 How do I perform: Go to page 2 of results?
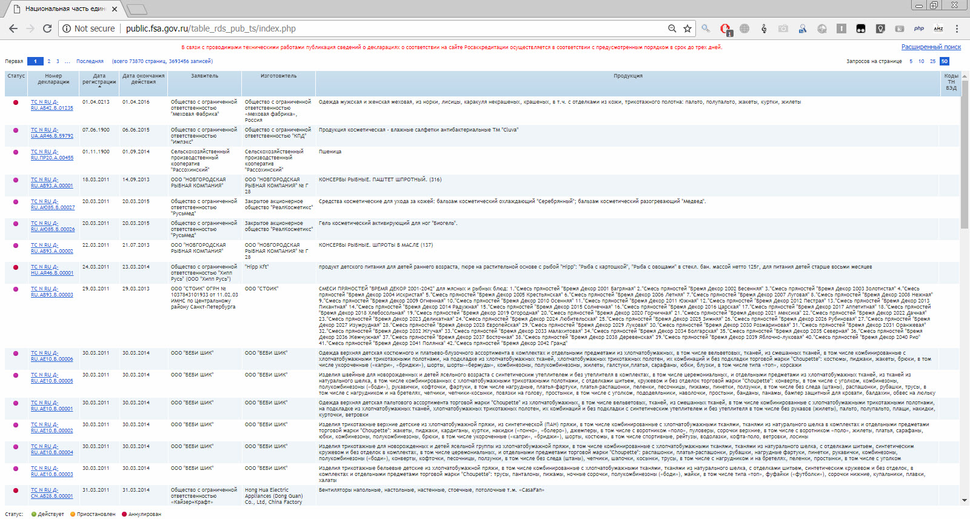pyautogui.click(x=49, y=61)
